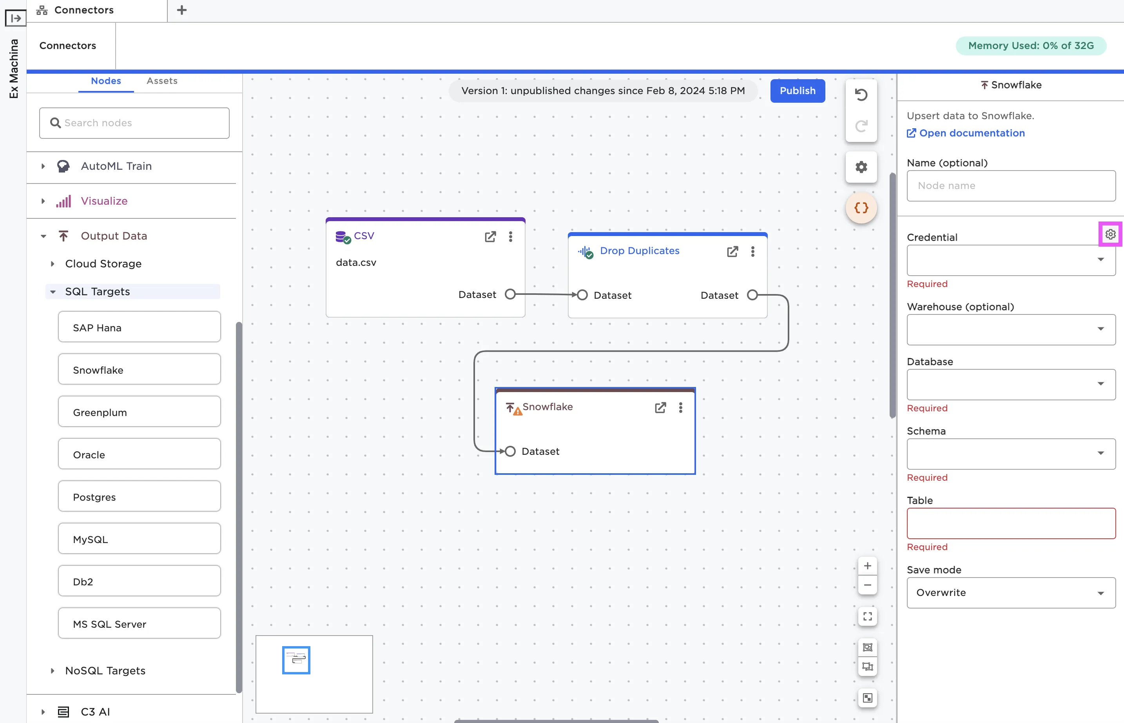Switch to the Assets tab
1124x723 pixels.
tap(162, 81)
